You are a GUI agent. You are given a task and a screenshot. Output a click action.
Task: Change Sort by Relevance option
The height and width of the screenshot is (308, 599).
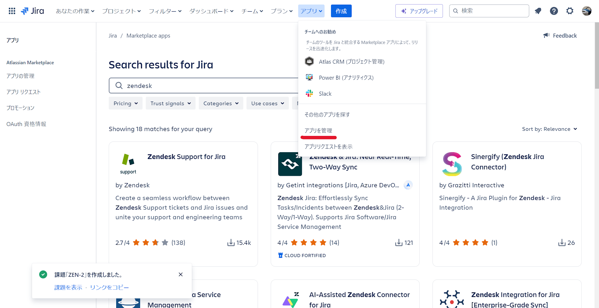click(x=550, y=129)
